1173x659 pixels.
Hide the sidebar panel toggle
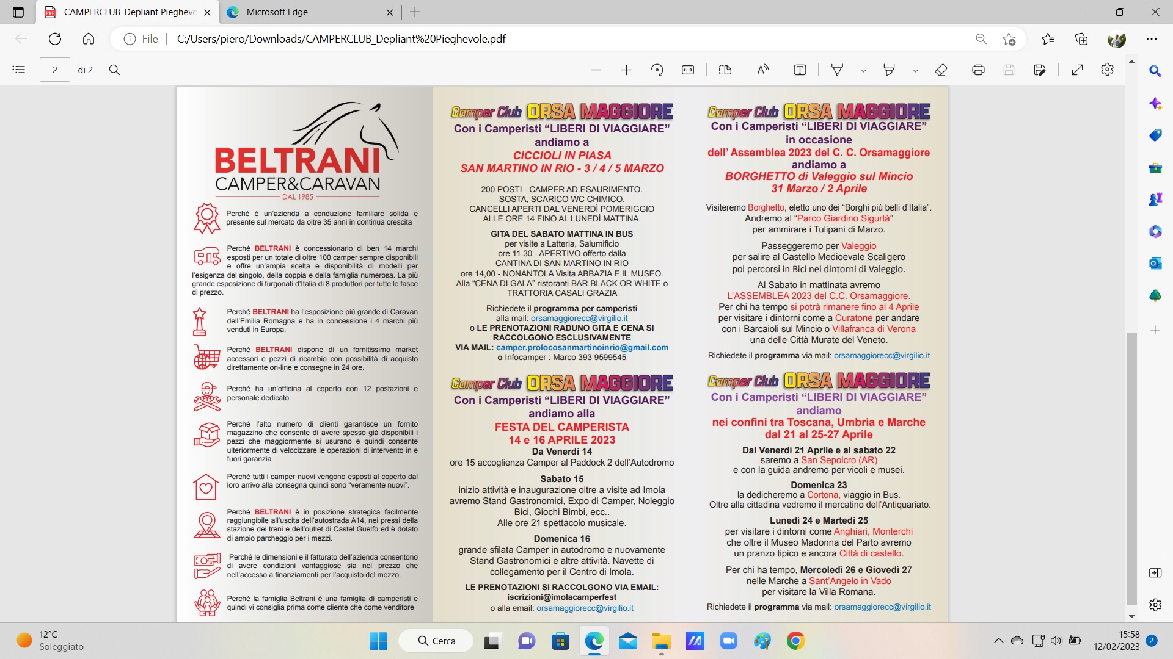pyautogui.click(x=1155, y=573)
